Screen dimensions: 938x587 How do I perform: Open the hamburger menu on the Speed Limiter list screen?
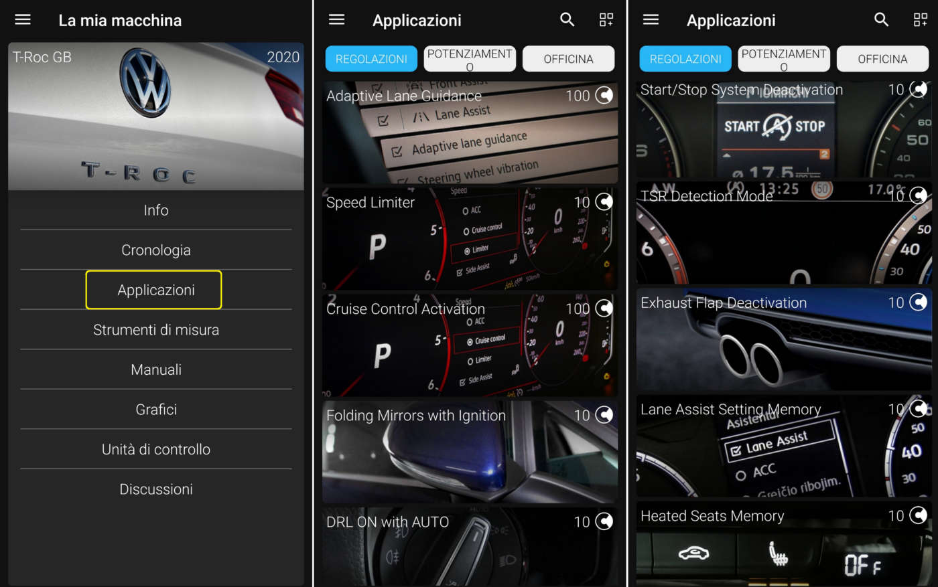pyautogui.click(x=337, y=19)
